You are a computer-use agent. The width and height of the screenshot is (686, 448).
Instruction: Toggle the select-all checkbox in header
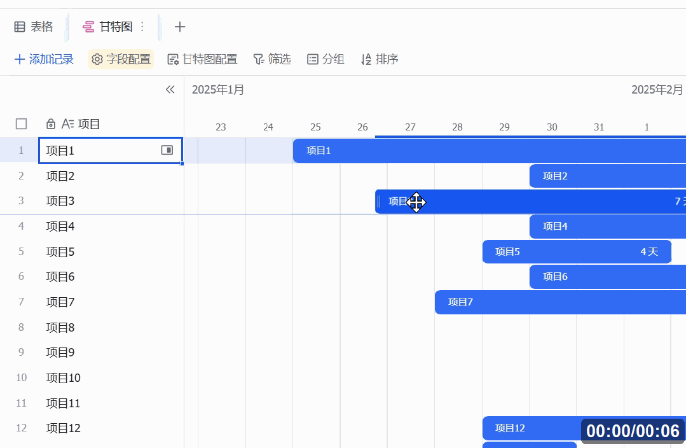tap(22, 124)
